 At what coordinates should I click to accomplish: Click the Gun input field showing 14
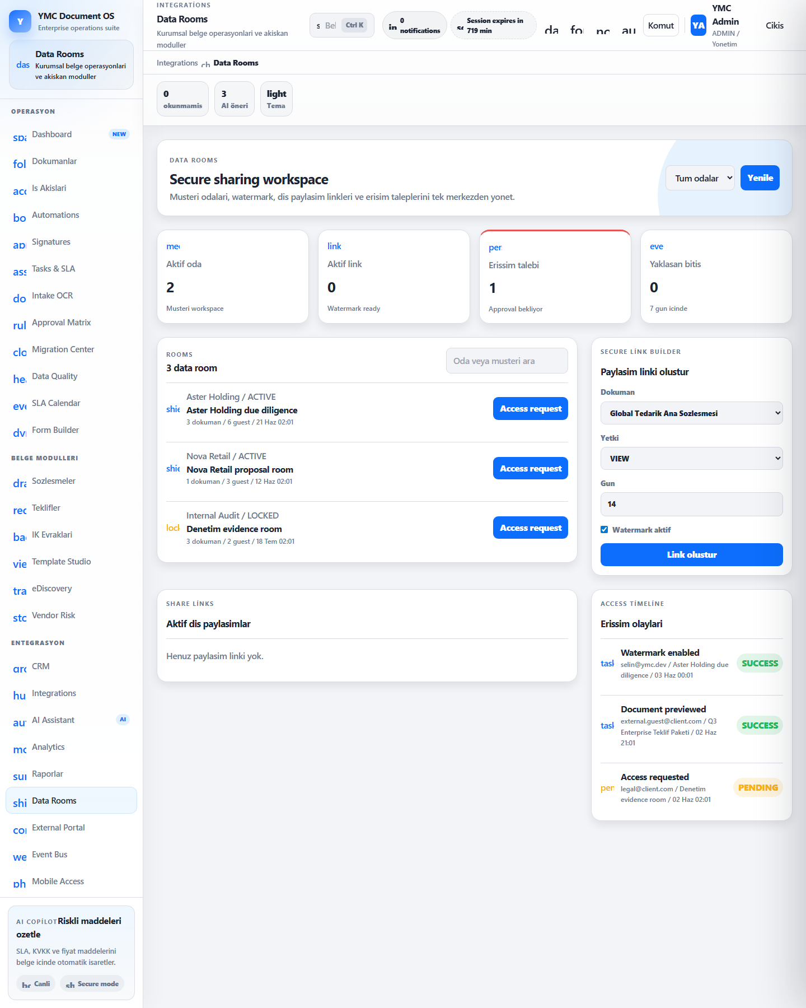click(x=692, y=504)
